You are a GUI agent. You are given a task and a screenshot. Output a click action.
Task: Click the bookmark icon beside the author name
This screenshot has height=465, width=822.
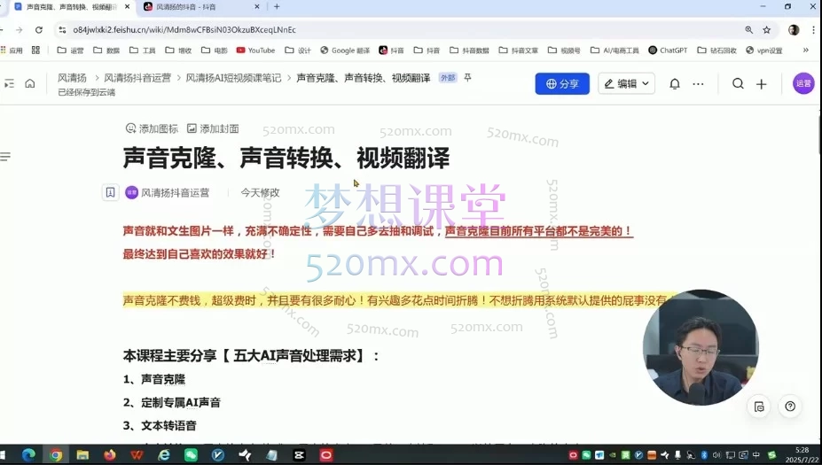pos(110,193)
